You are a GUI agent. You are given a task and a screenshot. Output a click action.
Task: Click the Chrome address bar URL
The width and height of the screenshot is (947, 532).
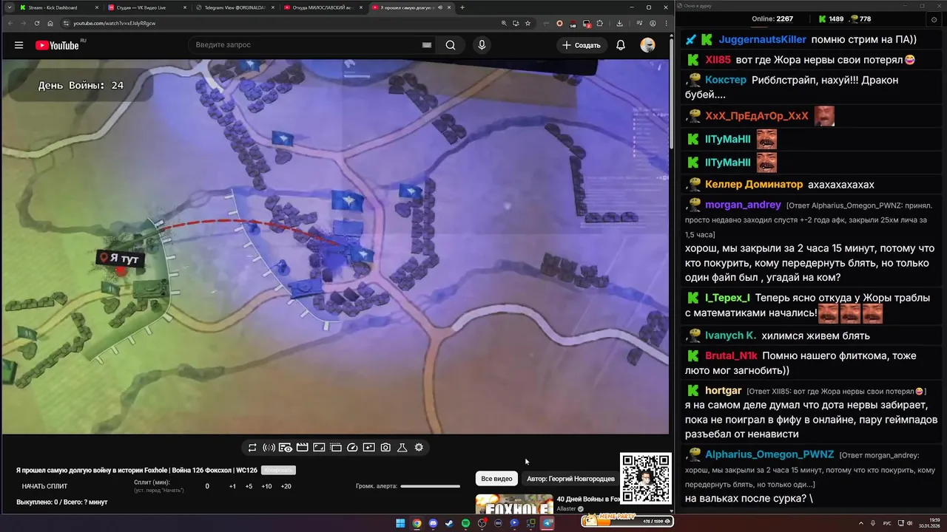coord(115,23)
